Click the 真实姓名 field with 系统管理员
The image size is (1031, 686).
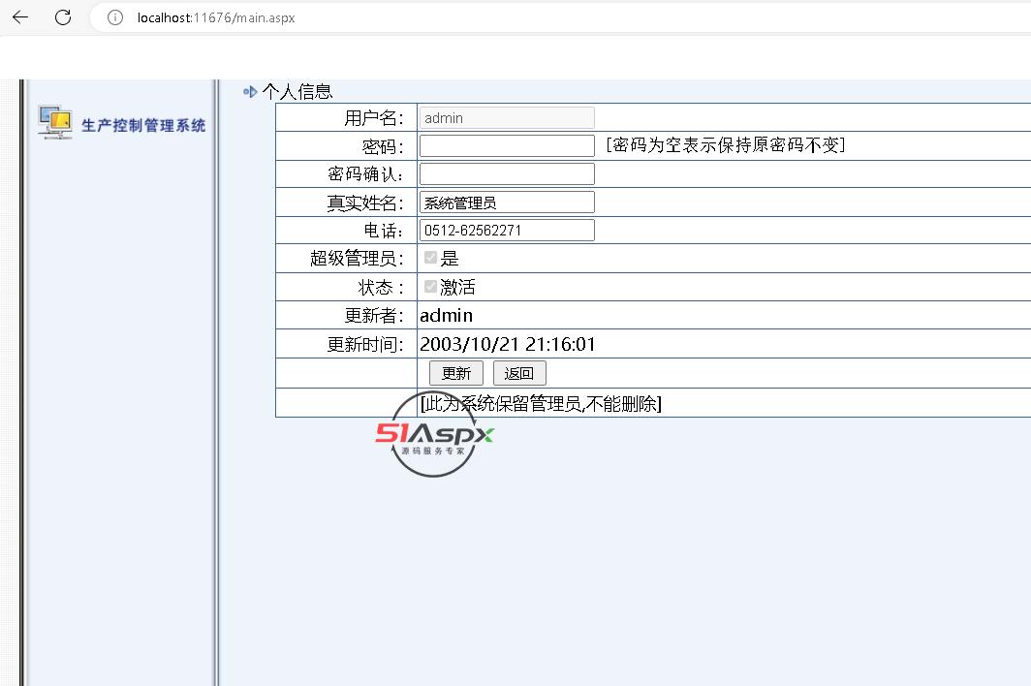(x=506, y=202)
